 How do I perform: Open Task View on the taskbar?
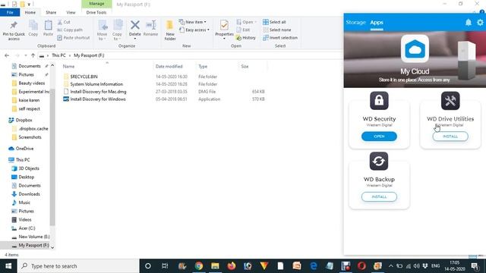point(165,266)
